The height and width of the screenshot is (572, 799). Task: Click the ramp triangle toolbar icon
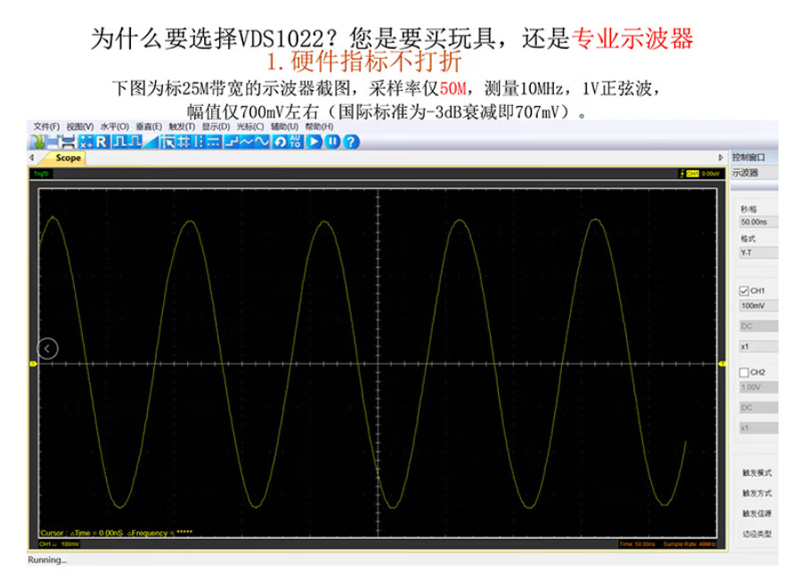click(x=151, y=142)
